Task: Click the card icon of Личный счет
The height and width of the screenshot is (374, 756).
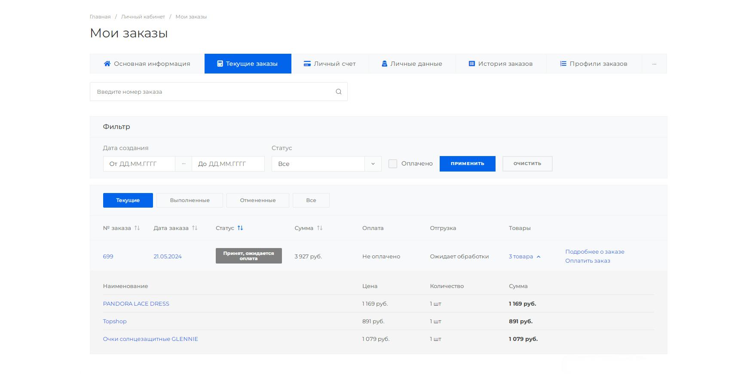Action: click(307, 64)
